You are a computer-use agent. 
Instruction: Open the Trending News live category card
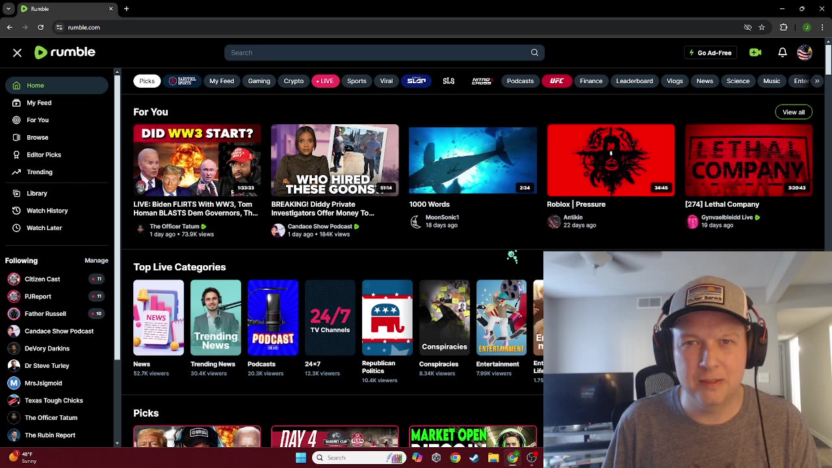[x=216, y=318]
